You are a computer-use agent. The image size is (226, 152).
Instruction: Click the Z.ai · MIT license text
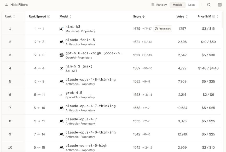pos(71,71)
